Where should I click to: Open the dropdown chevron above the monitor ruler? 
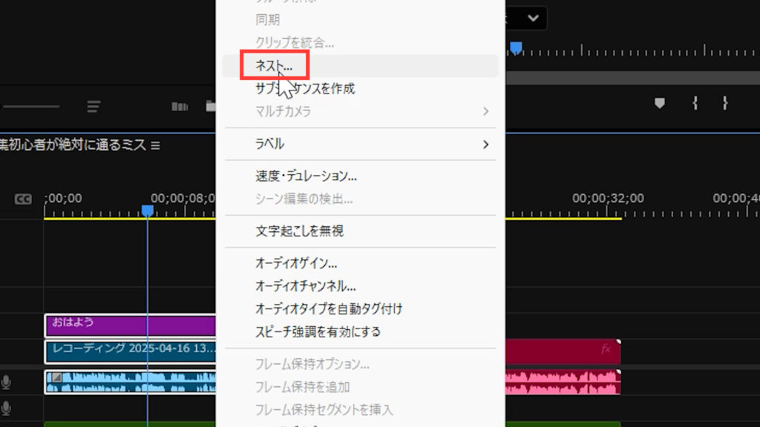(533, 19)
